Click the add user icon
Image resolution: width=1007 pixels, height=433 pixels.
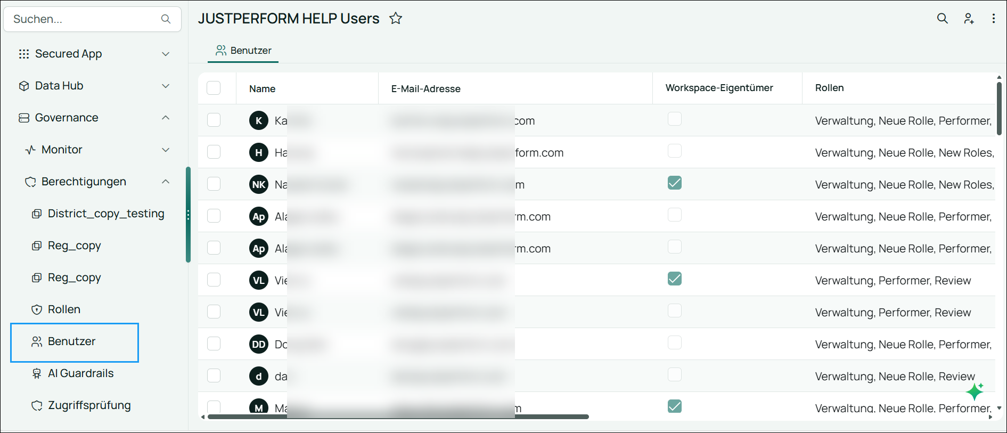click(969, 19)
